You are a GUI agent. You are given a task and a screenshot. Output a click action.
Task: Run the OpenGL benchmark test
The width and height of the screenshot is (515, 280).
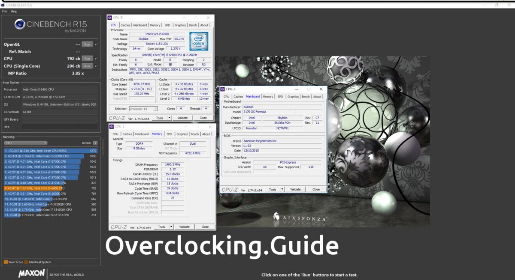click(87, 44)
